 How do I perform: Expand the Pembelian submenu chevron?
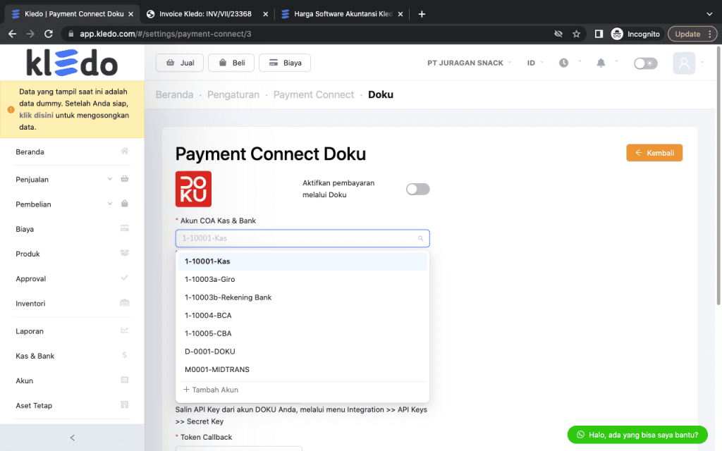tap(109, 204)
